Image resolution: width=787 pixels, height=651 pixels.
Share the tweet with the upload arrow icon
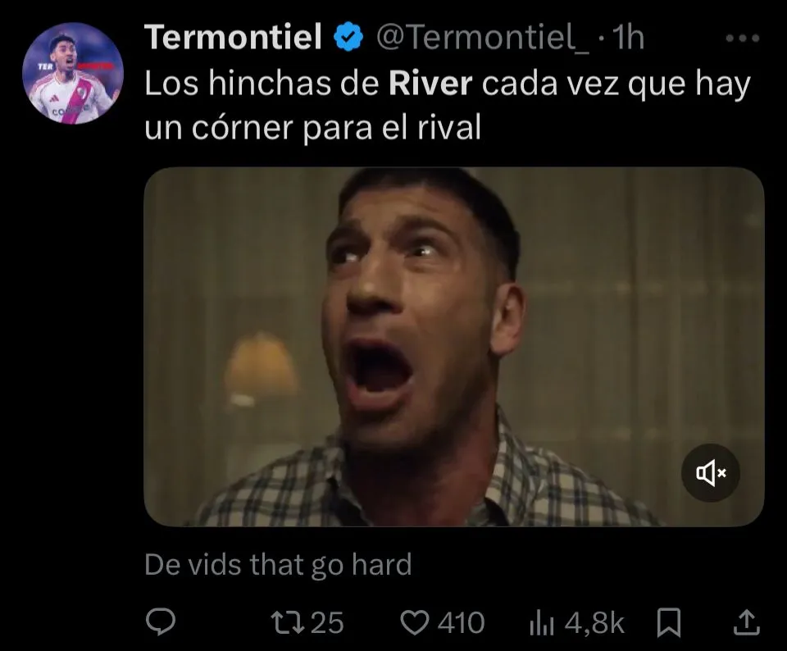pyautogui.click(x=747, y=622)
